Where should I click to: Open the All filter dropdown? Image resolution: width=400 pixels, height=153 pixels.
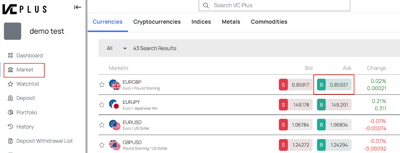pos(117,48)
